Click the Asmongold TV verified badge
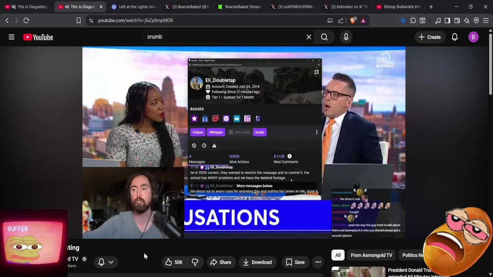 tap(84, 259)
